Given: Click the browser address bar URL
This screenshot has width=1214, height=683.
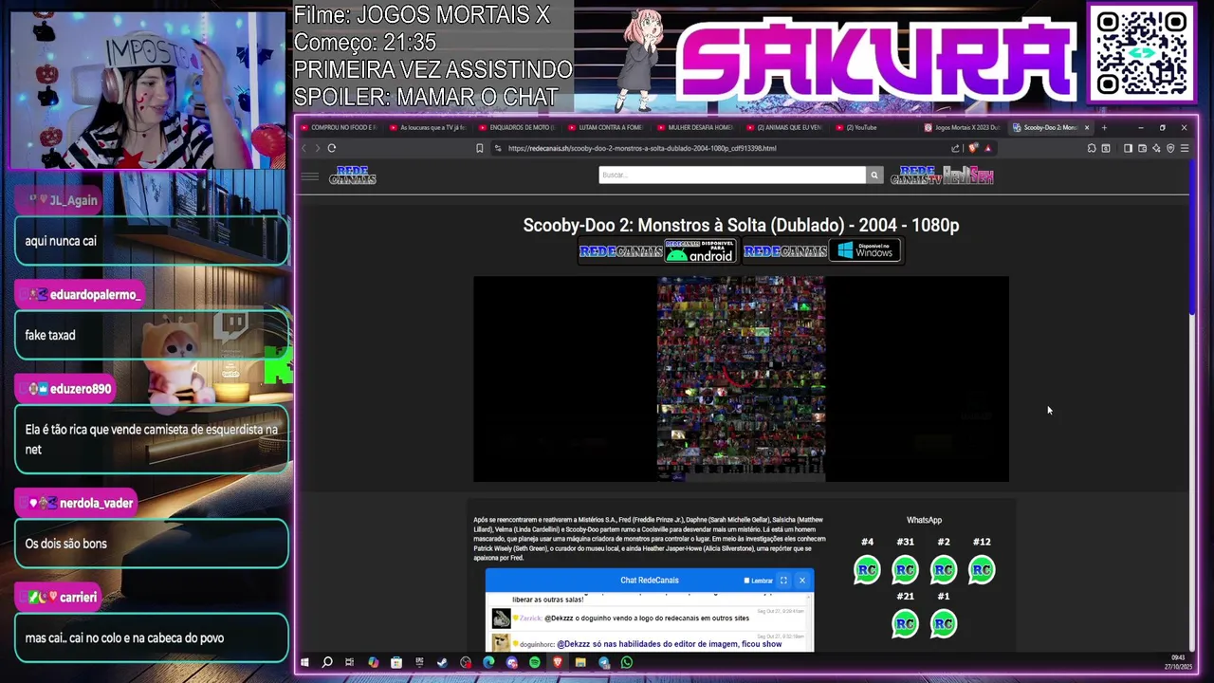Looking at the screenshot, I should (x=642, y=148).
